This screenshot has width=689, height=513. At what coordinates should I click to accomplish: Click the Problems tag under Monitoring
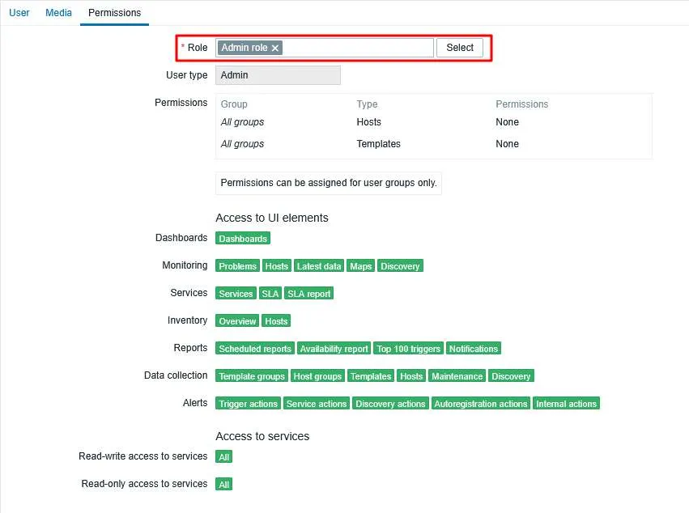[237, 266]
